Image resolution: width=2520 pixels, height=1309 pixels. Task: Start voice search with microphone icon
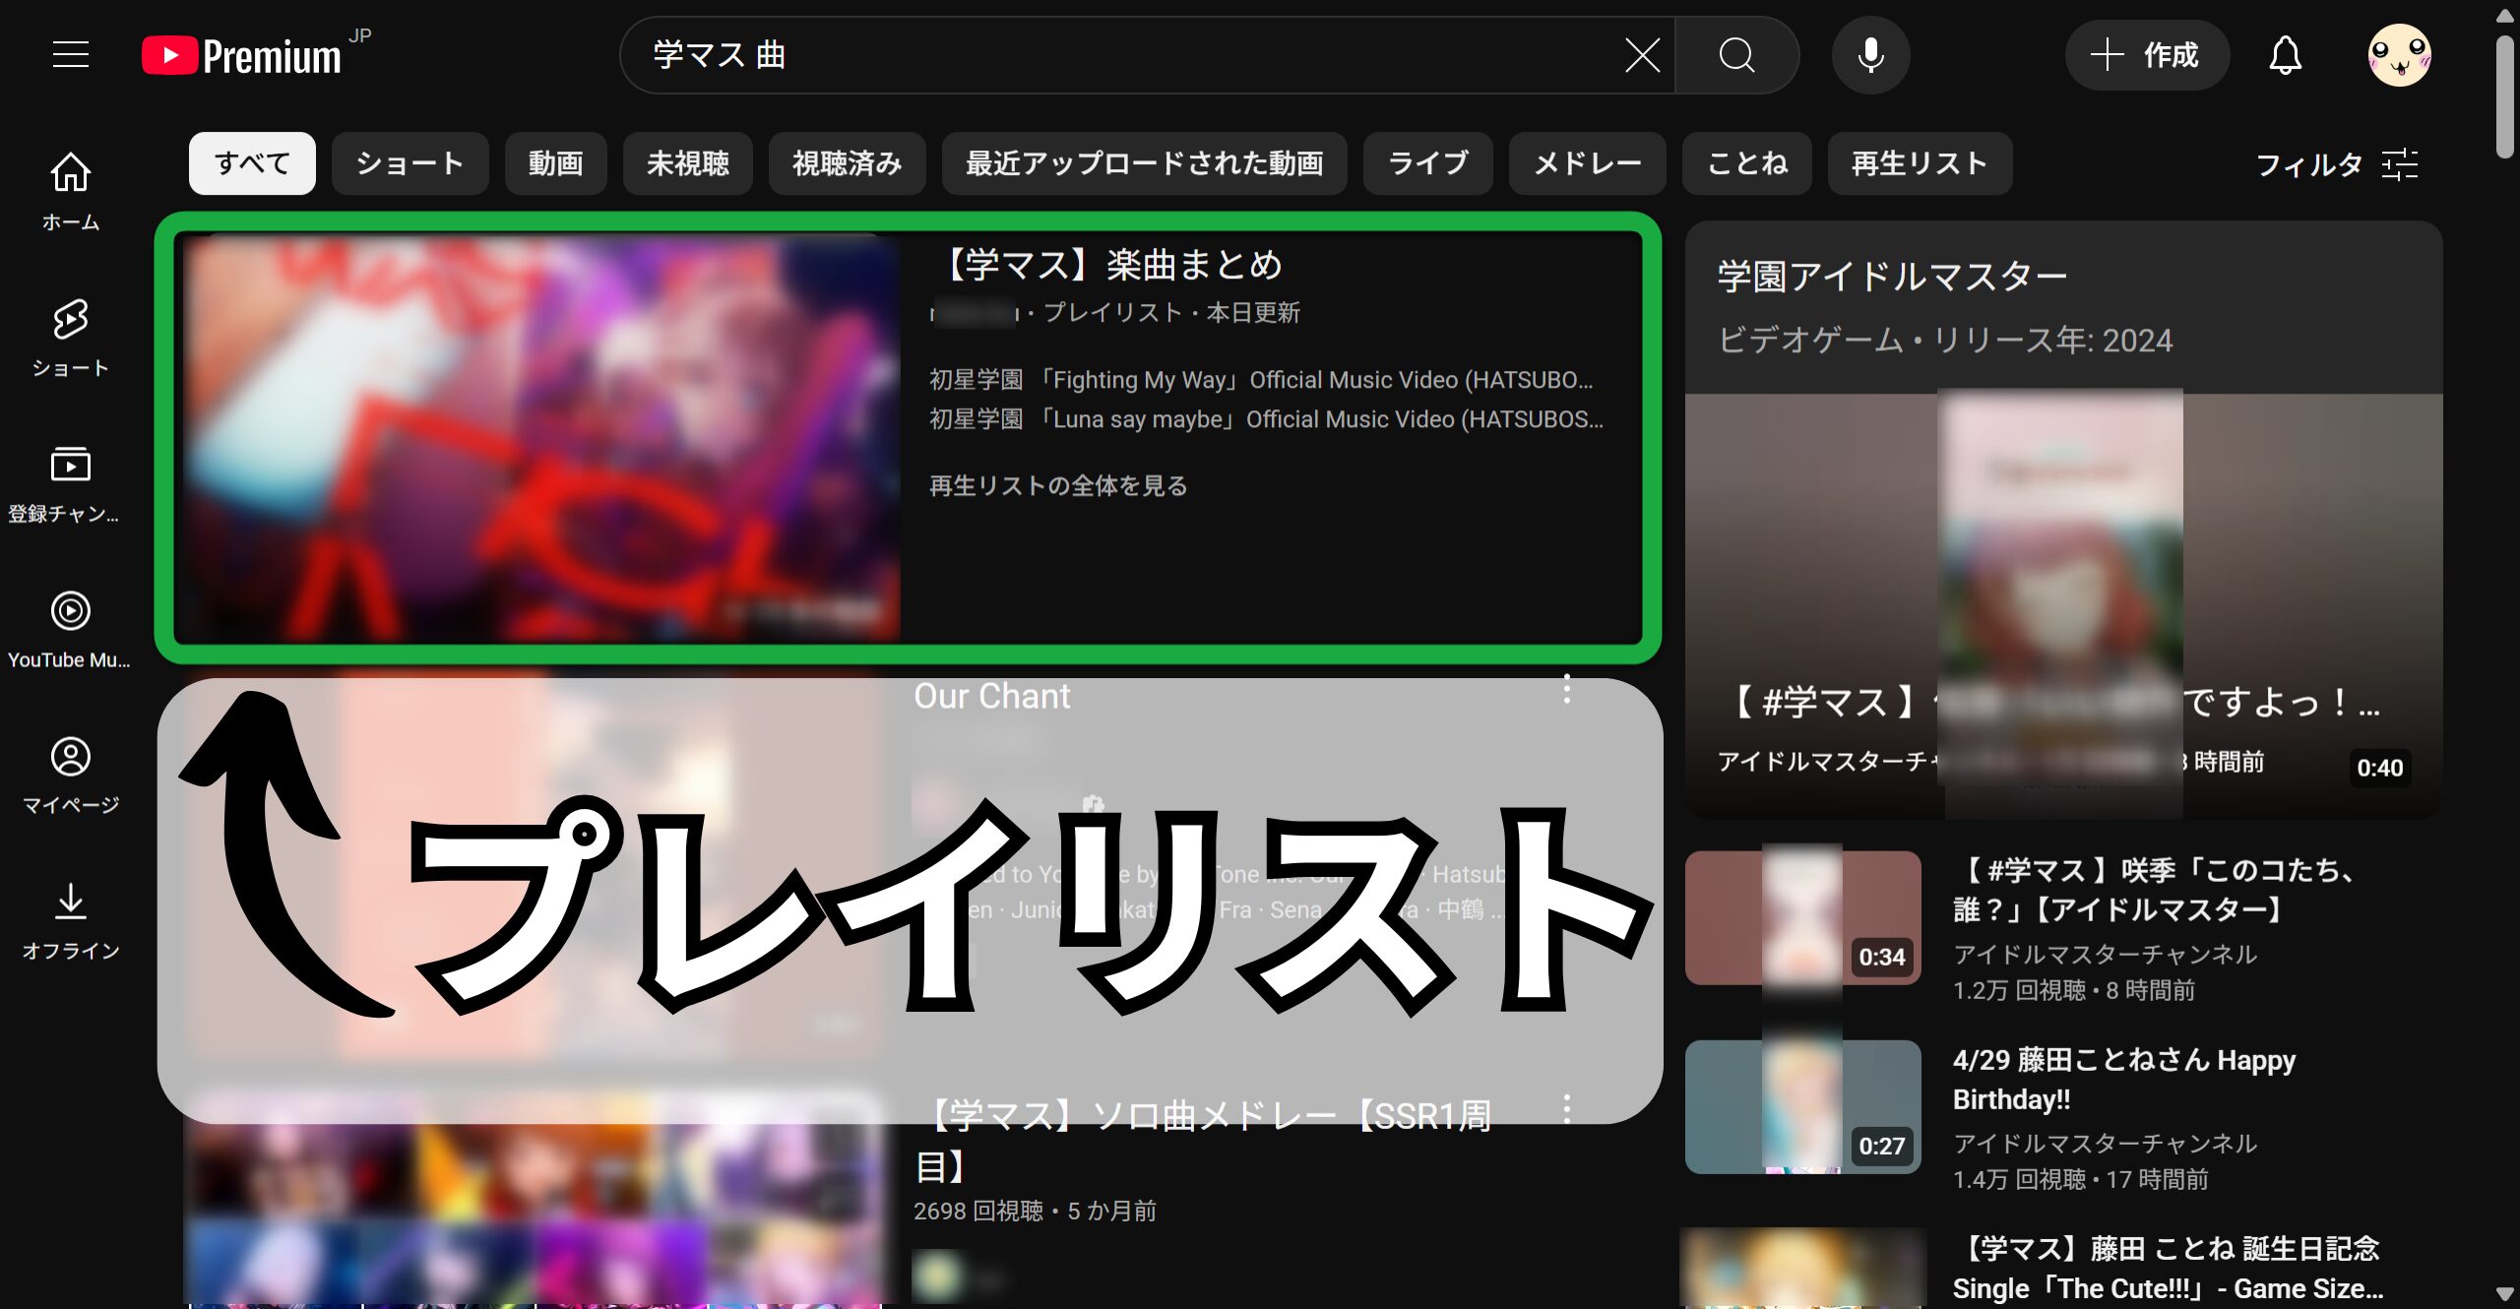[x=1870, y=55]
